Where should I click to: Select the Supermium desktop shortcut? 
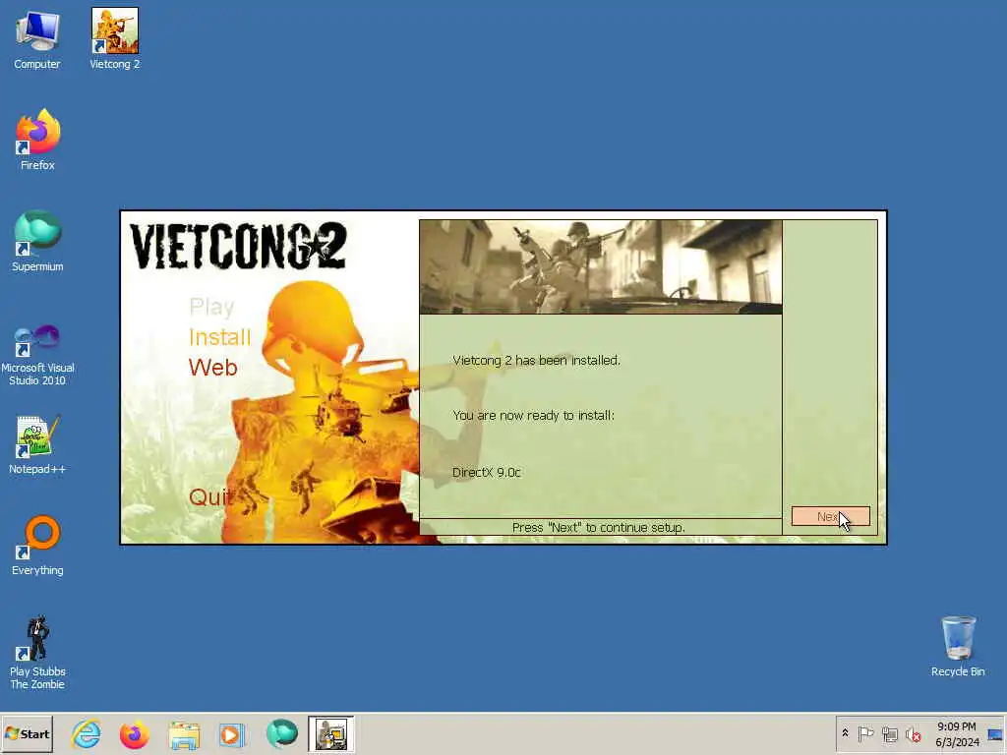pyautogui.click(x=37, y=242)
